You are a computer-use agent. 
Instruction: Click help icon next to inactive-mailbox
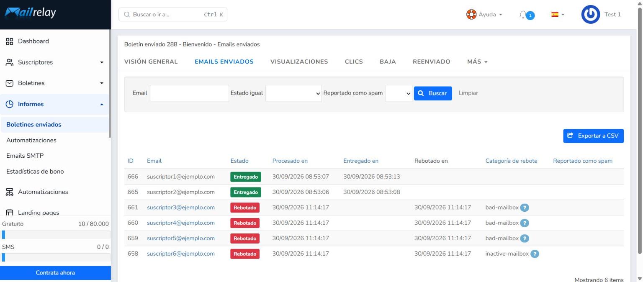pyautogui.click(x=535, y=254)
